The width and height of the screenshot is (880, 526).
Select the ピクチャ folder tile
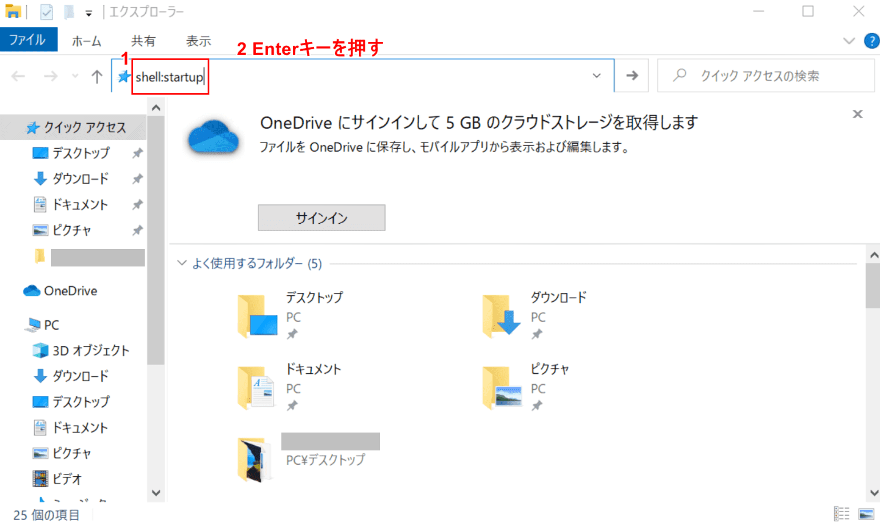[x=526, y=387]
